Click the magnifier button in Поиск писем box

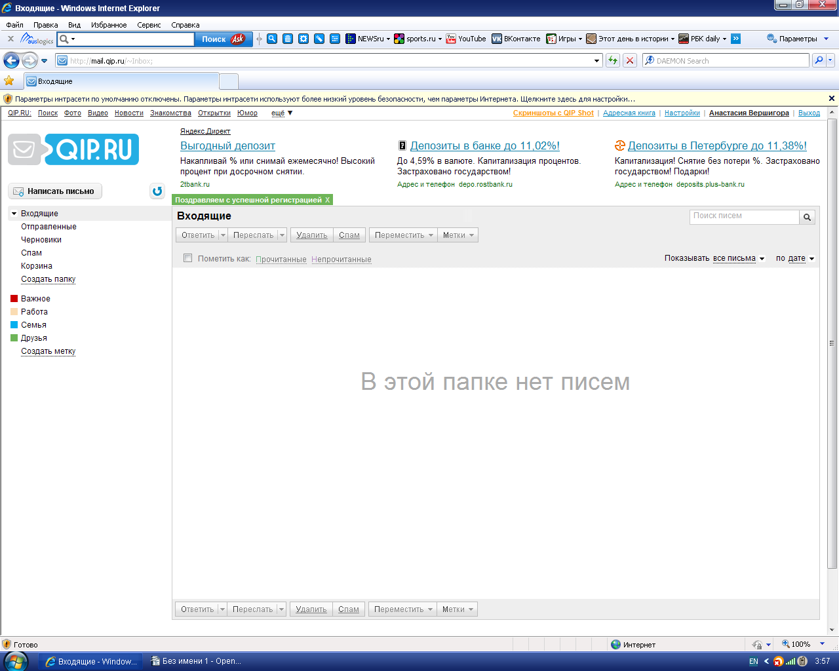click(807, 217)
